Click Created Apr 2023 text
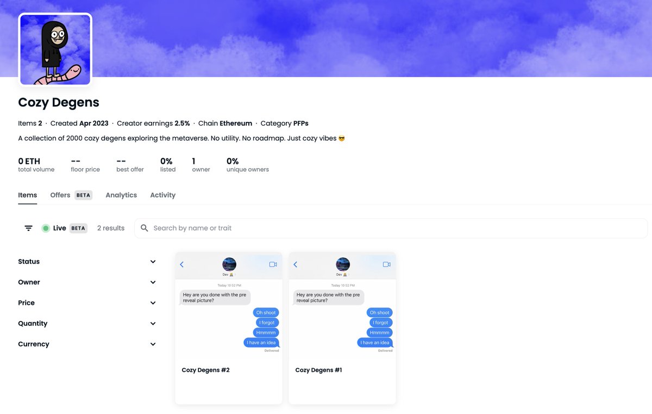The width and height of the screenshot is (652, 414). point(79,123)
